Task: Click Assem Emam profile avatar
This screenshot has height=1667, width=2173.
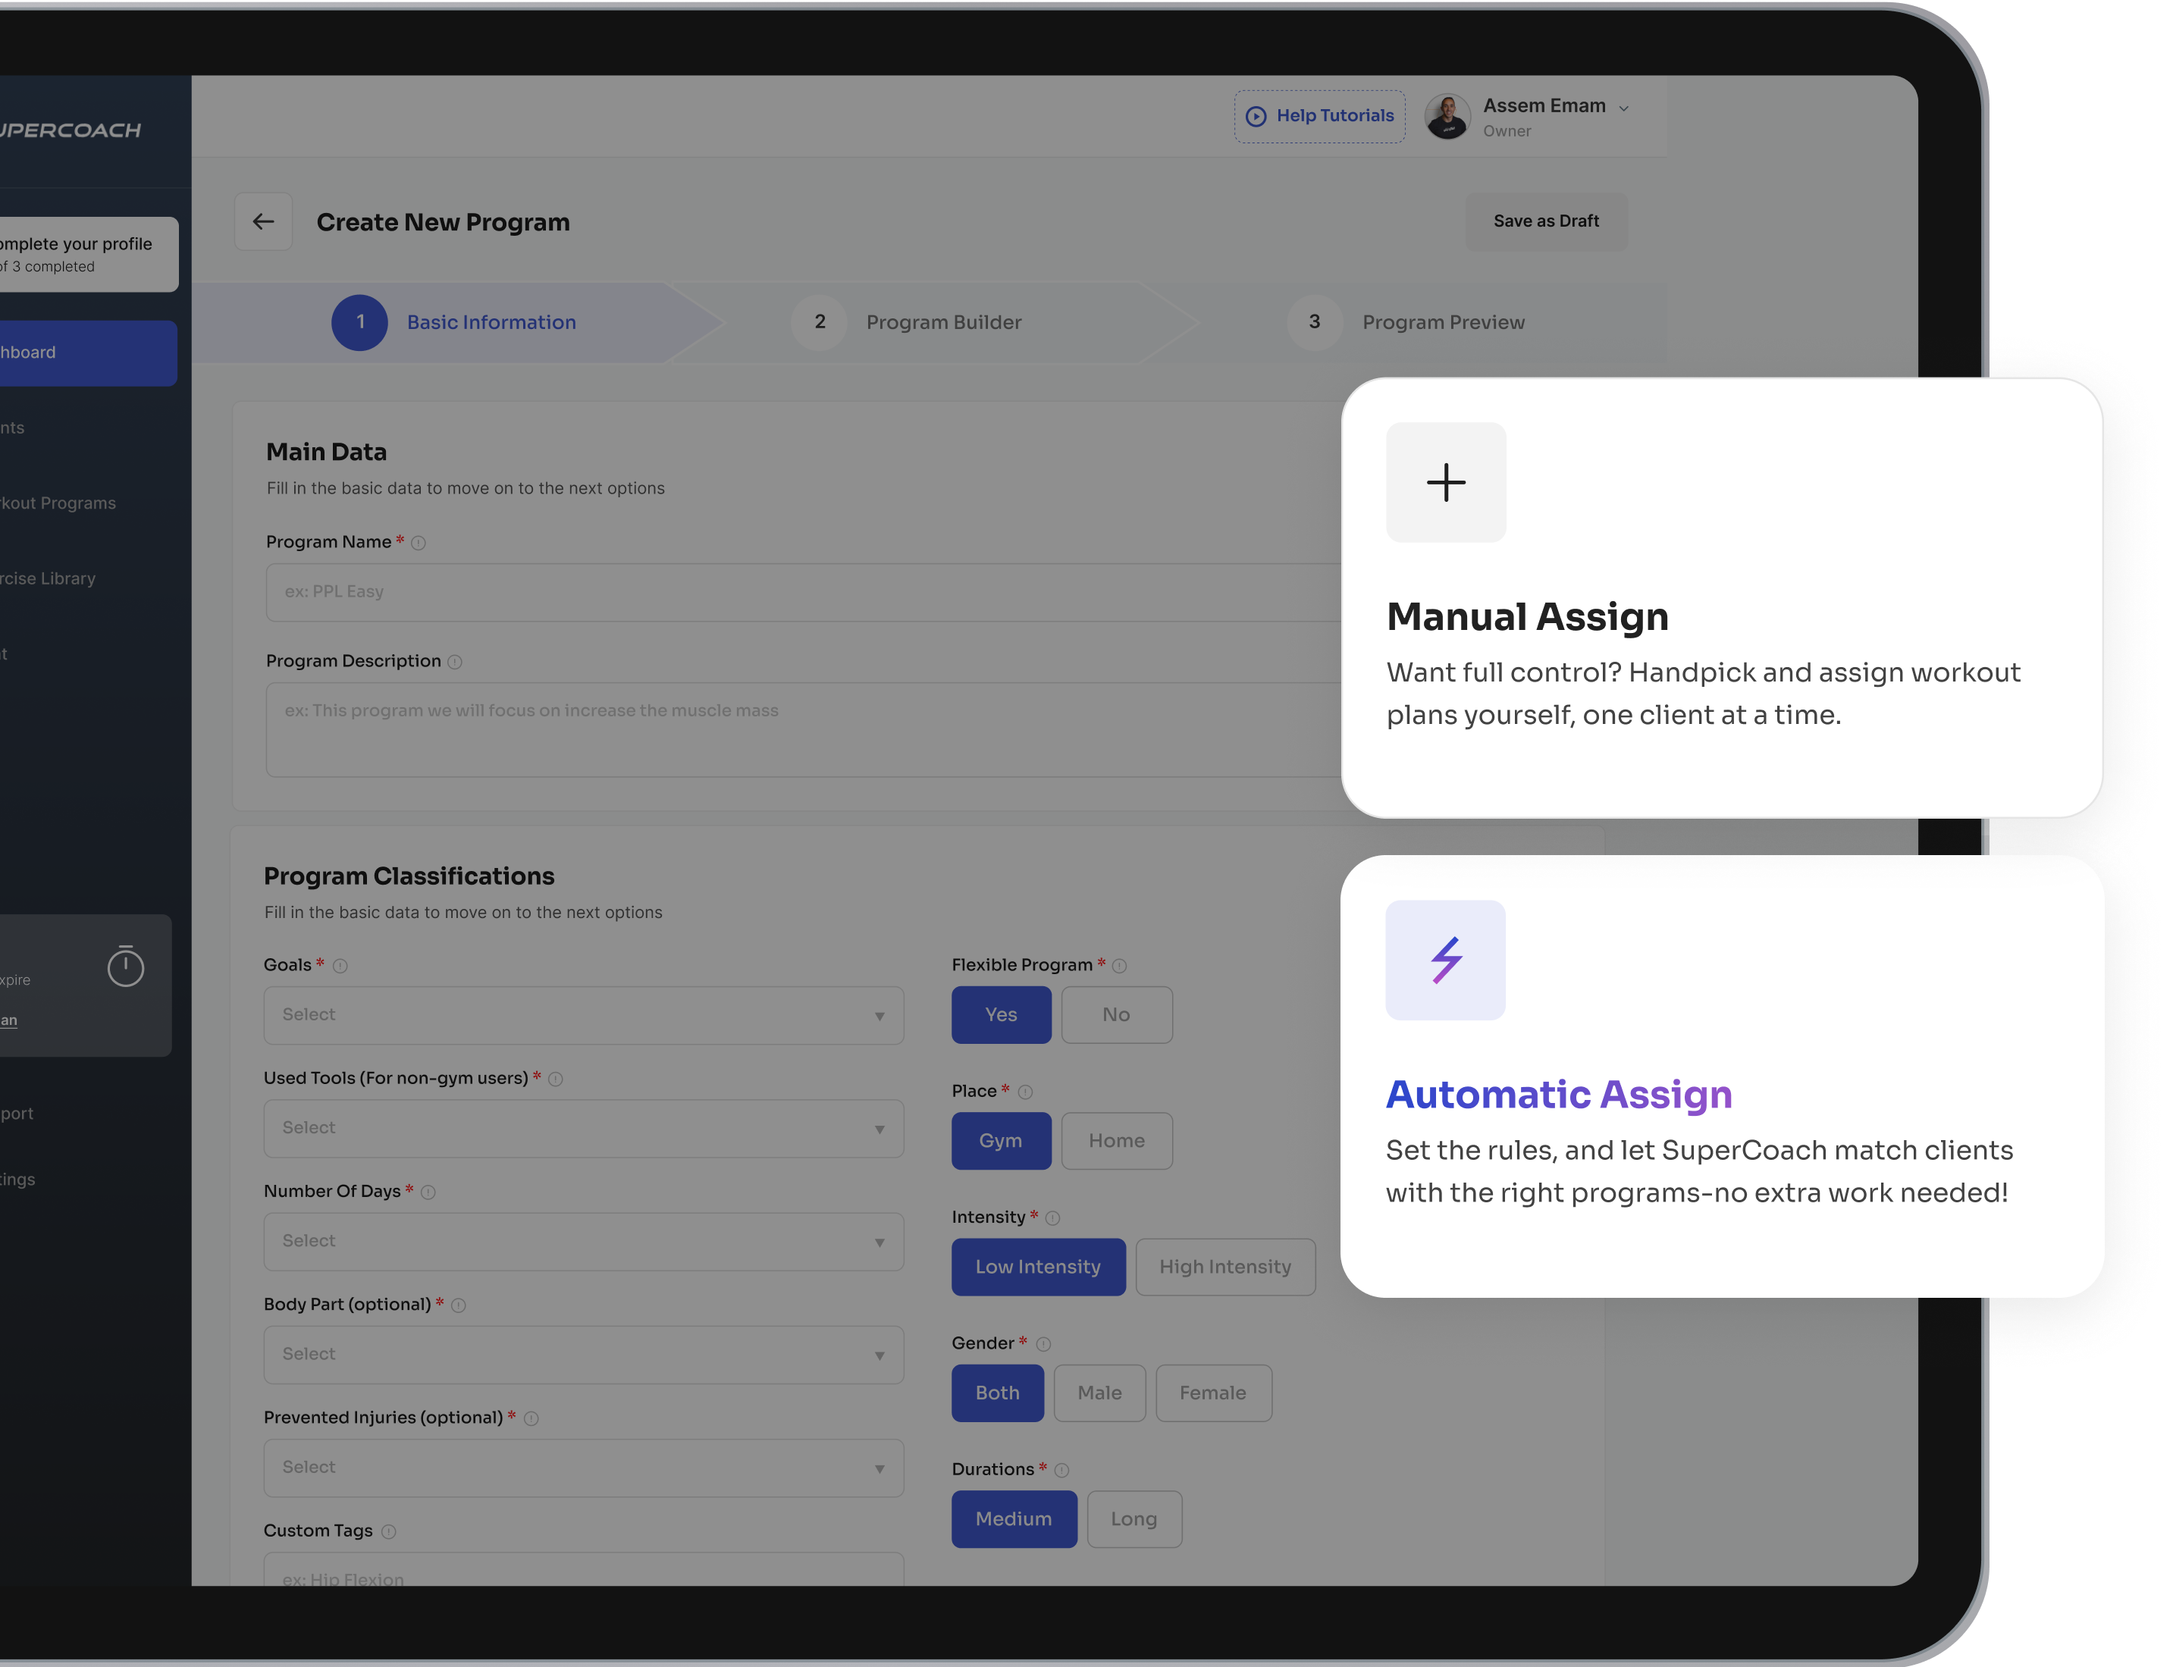Action: point(1447,117)
